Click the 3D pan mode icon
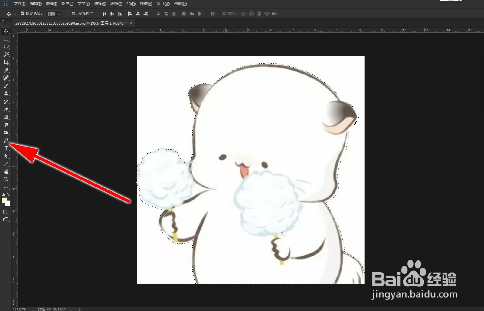 point(259,14)
